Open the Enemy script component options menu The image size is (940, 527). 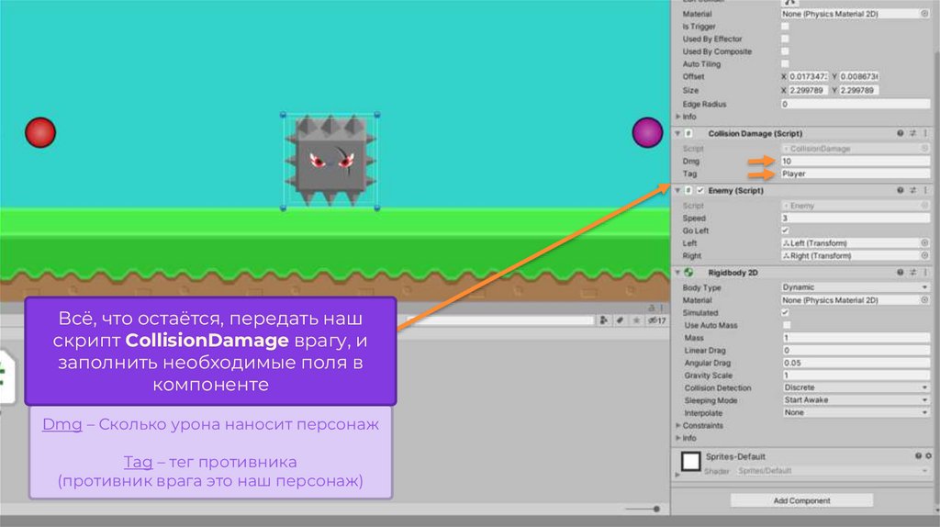[x=925, y=190]
